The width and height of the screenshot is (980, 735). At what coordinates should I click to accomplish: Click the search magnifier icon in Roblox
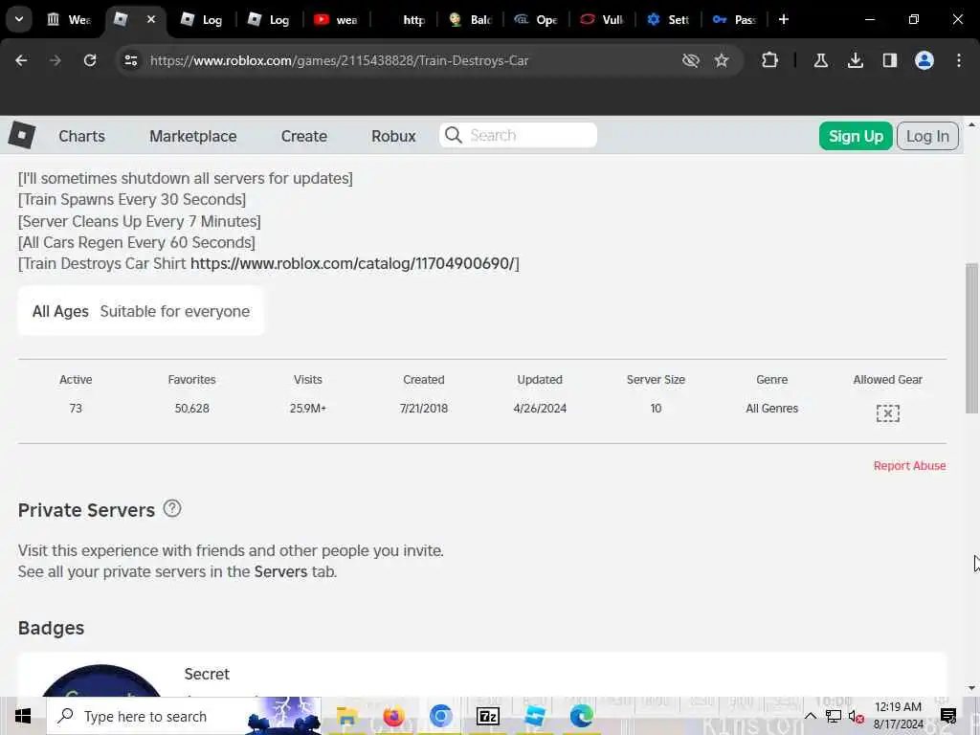[x=454, y=135]
